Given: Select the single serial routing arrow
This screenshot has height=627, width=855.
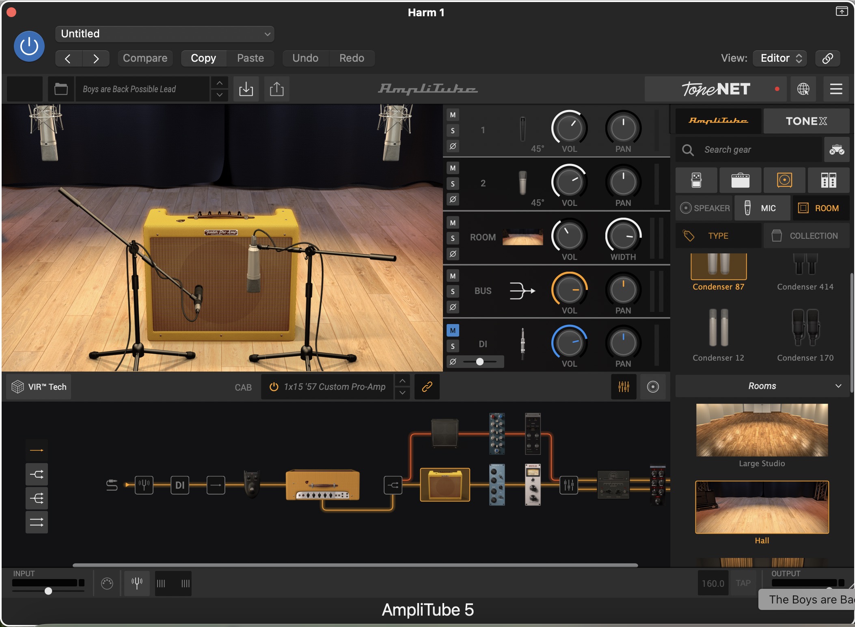Looking at the screenshot, I should point(37,450).
